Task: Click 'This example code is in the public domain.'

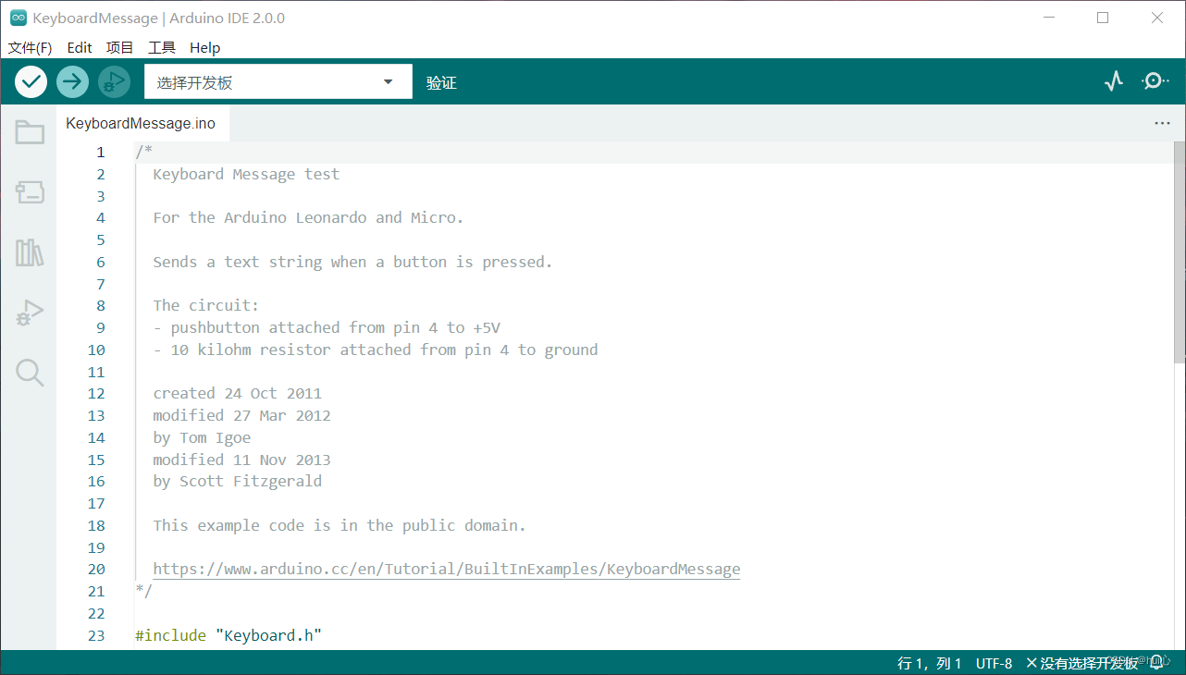Action: [340, 526]
